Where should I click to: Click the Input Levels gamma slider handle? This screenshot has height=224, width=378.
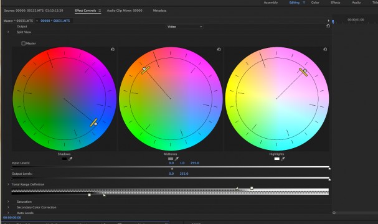click(x=172, y=169)
